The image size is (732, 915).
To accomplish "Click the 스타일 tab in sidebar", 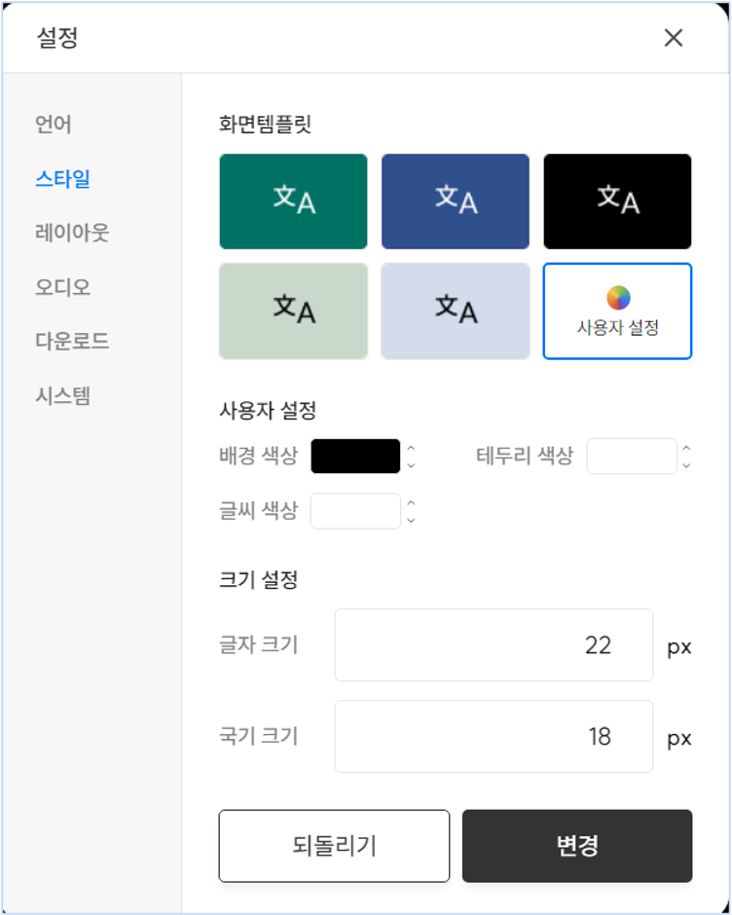I will click(x=62, y=179).
